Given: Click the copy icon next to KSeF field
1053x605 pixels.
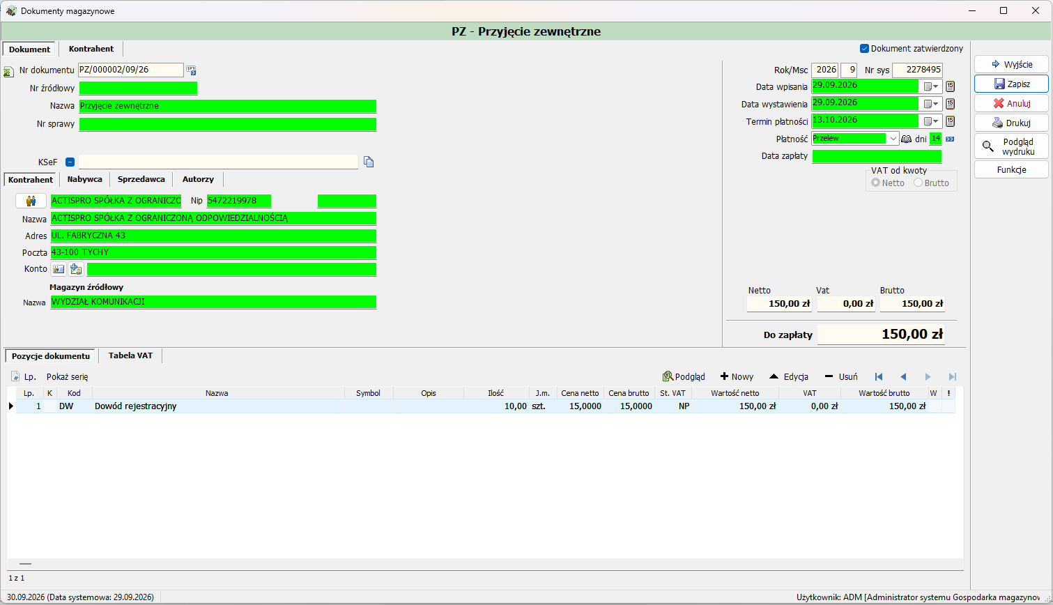Looking at the screenshot, I should tap(369, 162).
